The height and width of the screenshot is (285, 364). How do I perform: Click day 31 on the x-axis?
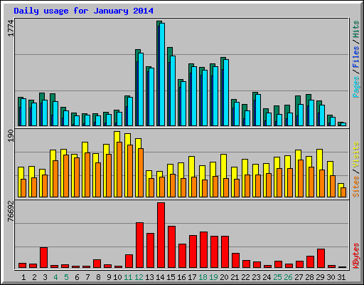point(341,277)
